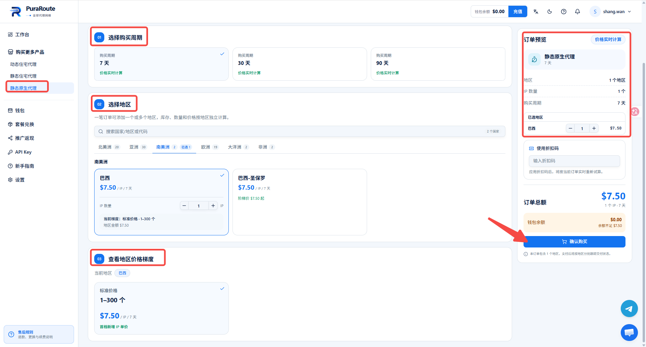Viewport: 646px width, 347px height.
Task: Decrease IP quantity in 巴西 card
Action: [184, 205]
